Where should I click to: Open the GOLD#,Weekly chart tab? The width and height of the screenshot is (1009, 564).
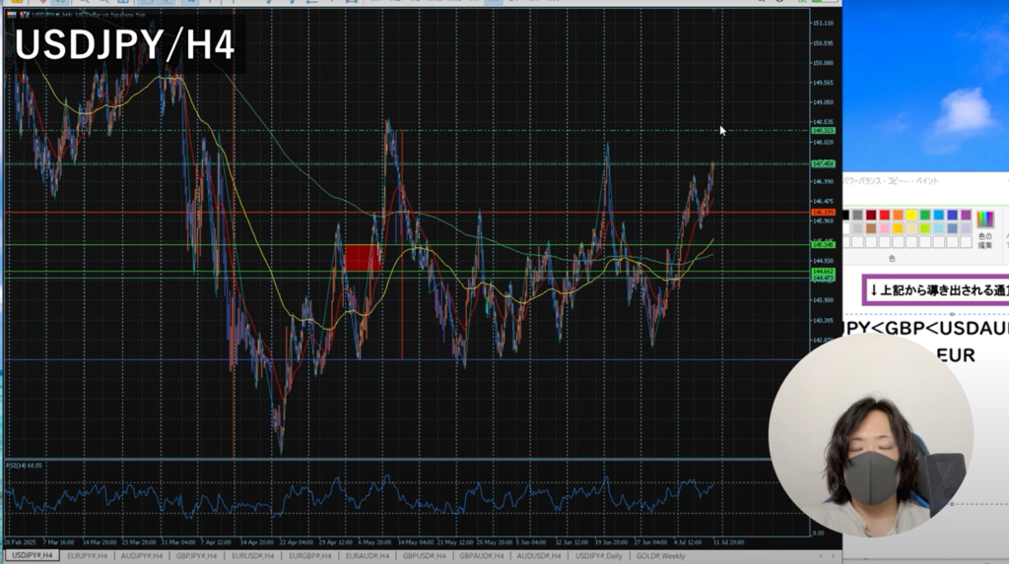point(660,556)
